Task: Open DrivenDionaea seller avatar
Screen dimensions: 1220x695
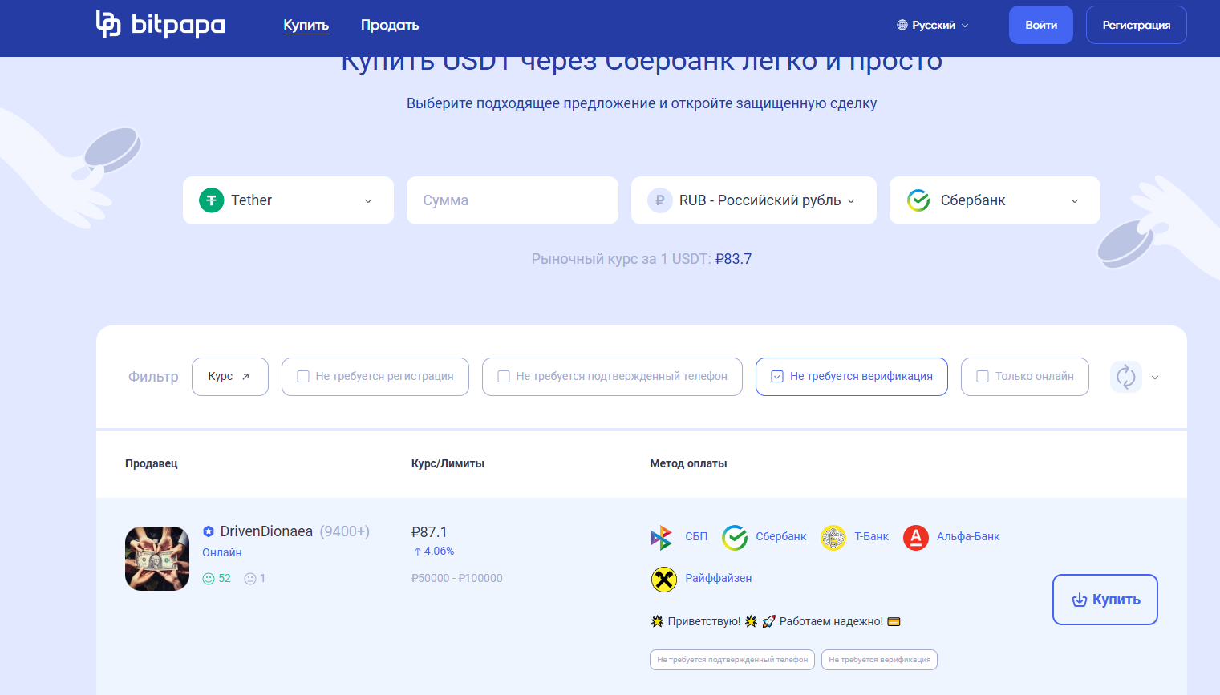Action: pos(157,559)
